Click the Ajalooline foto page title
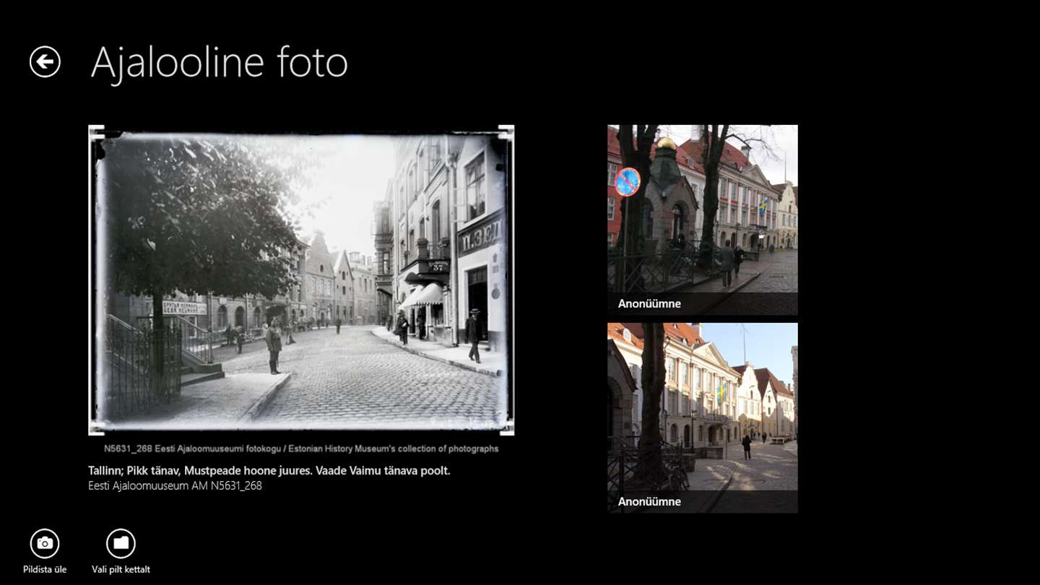Viewport: 1040px width, 585px height. [x=219, y=63]
